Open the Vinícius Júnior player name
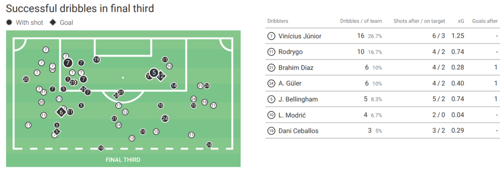The image size is (504, 171). tap(300, 36)
